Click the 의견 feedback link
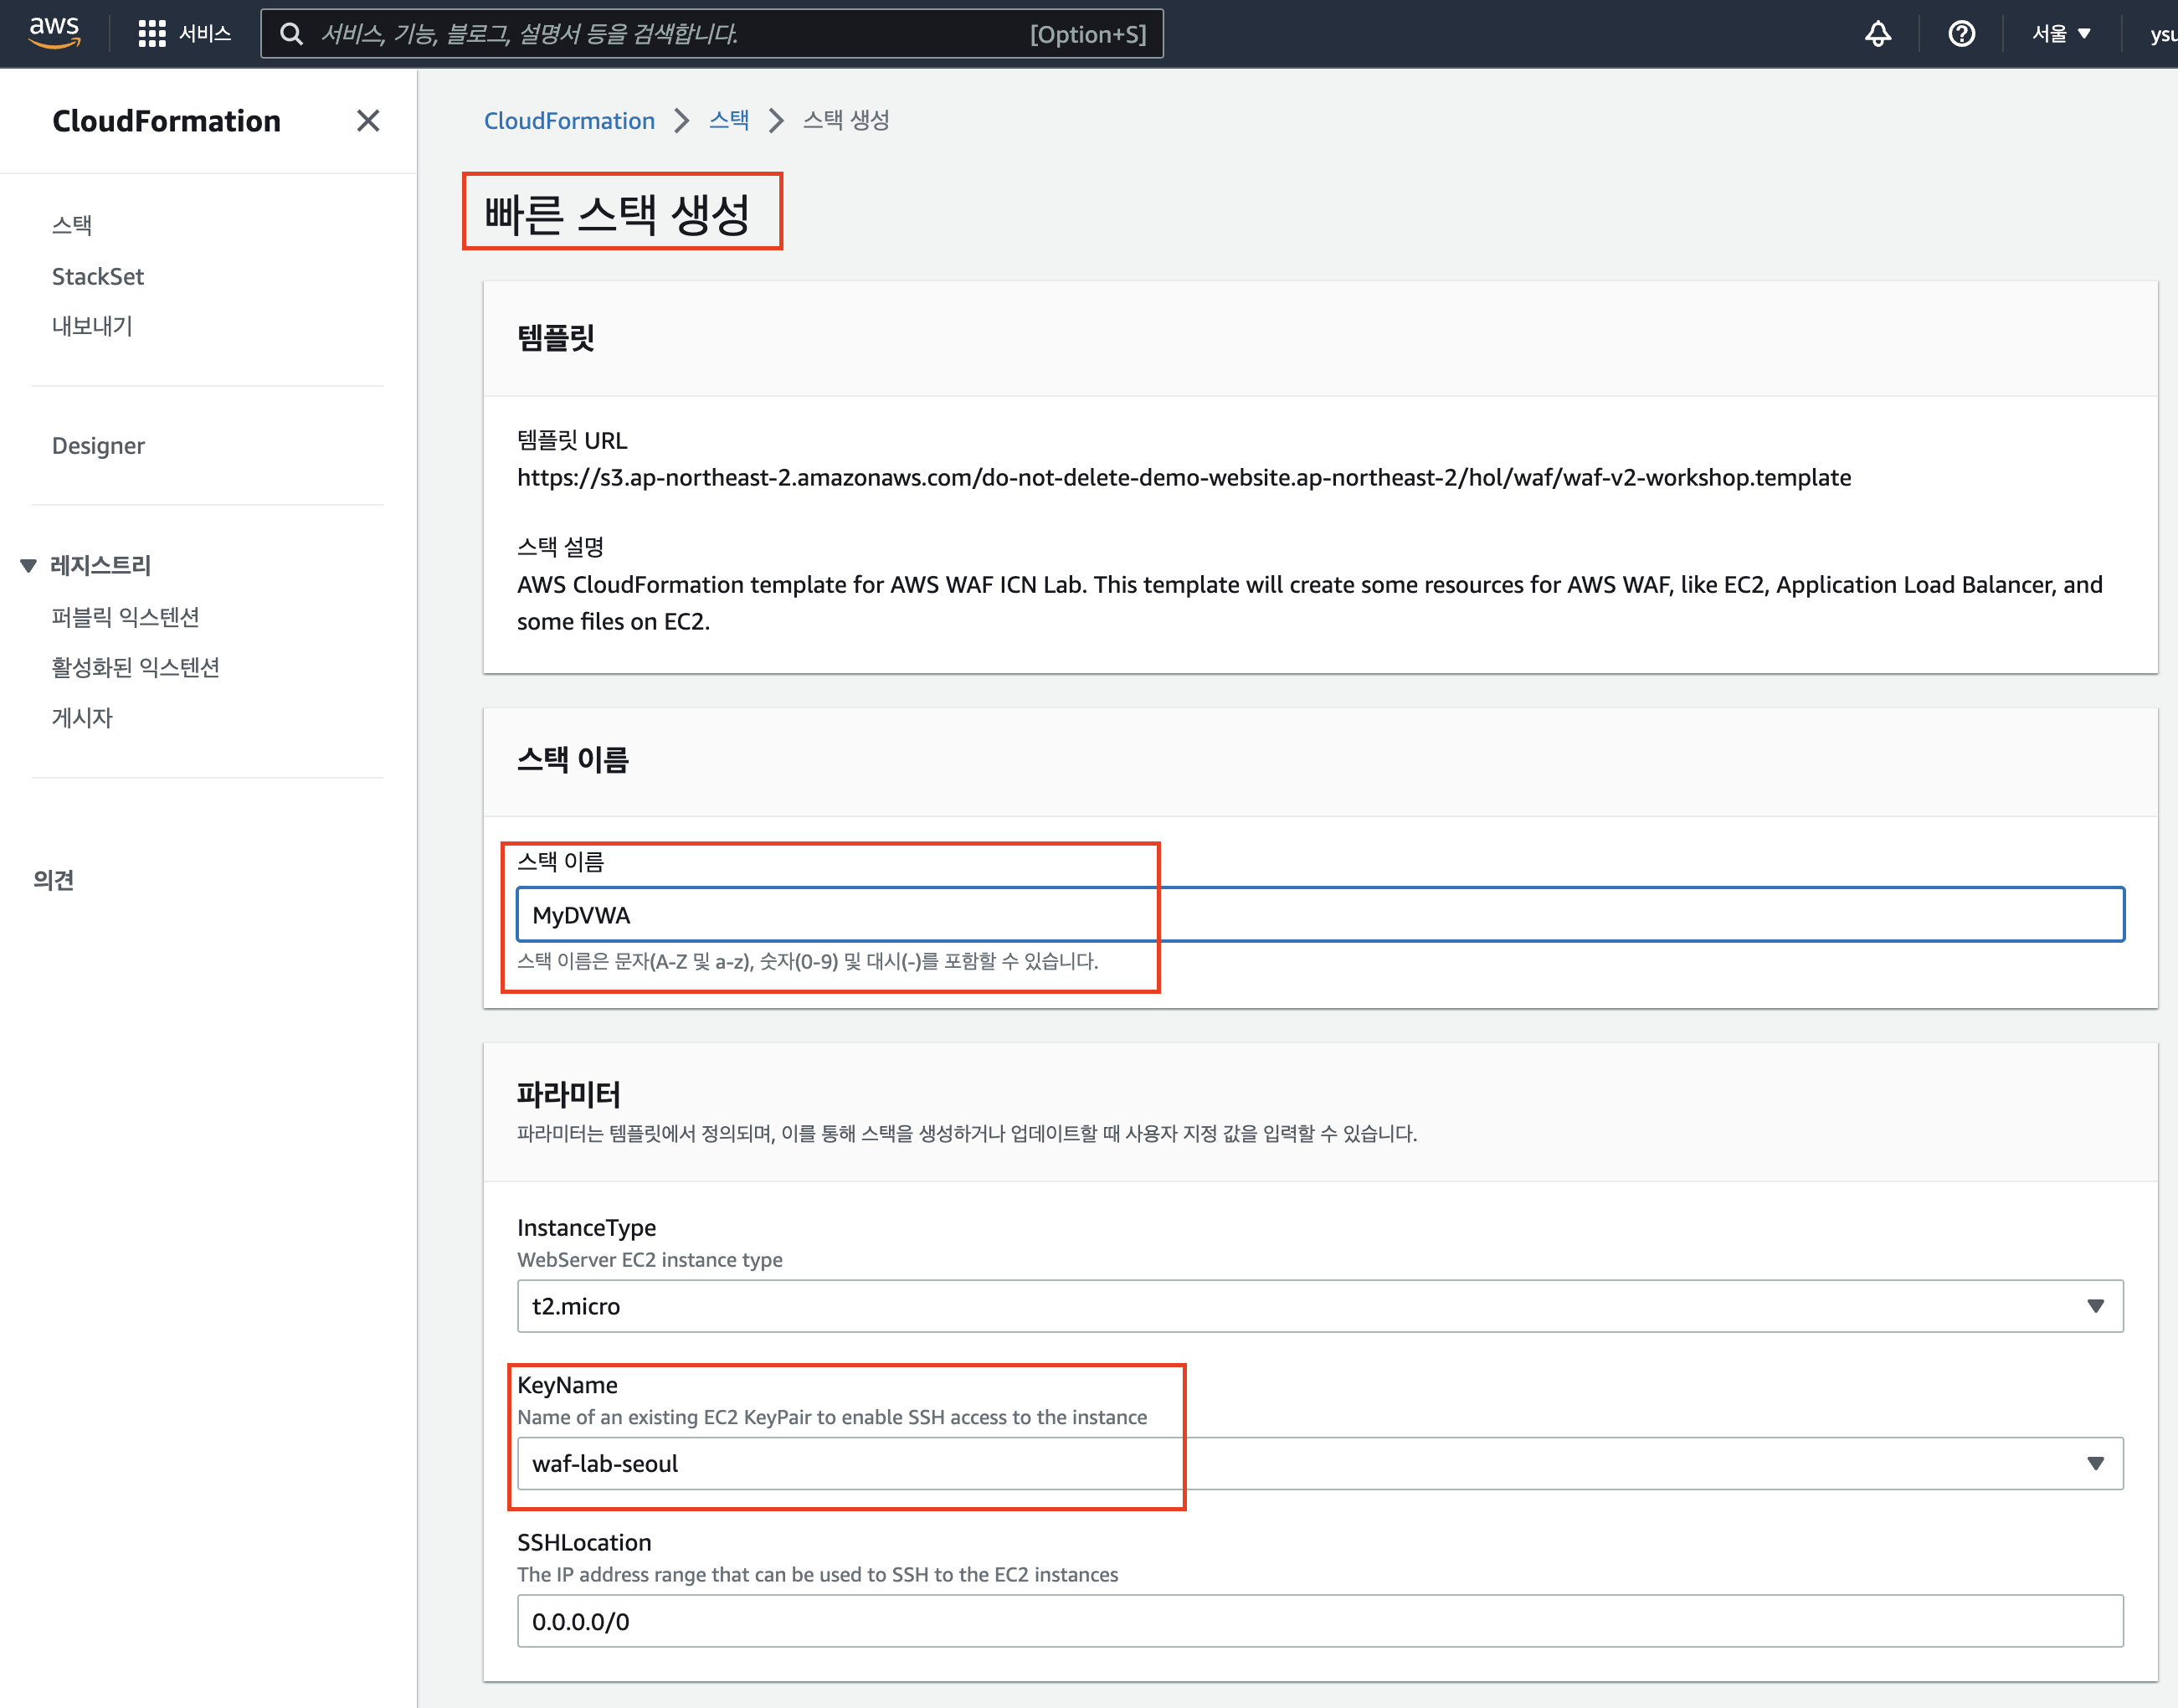 pyautogui.click(x=53, y=880)
